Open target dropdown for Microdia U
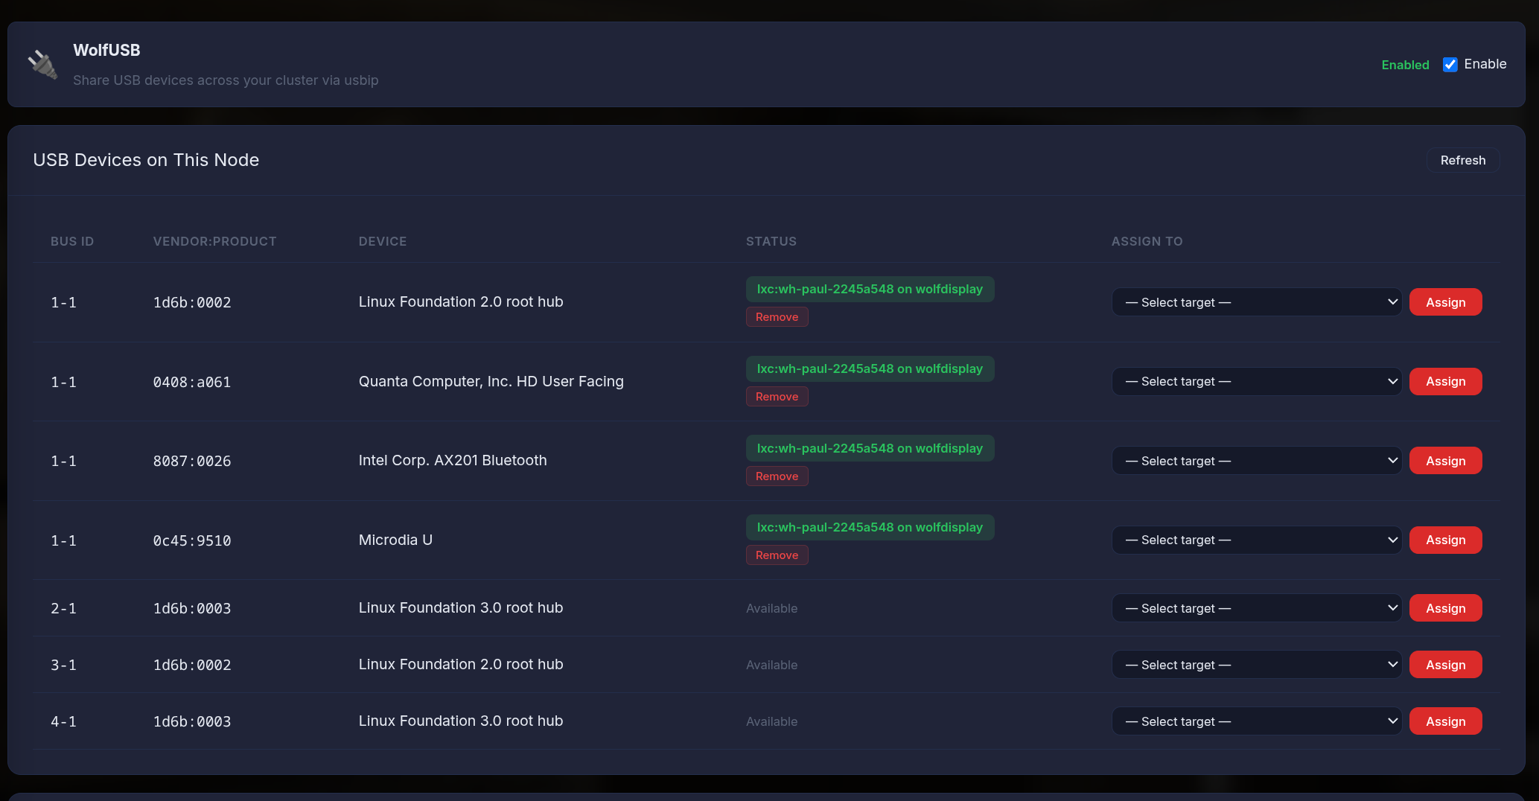Screen dimensions: 1539x801 pyautogui.click(x=1256, y=540)
